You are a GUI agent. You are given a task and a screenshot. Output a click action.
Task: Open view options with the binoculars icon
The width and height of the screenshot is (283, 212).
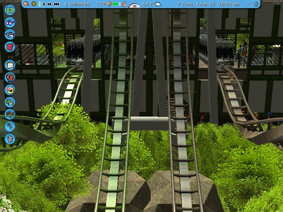click(10, 23)
